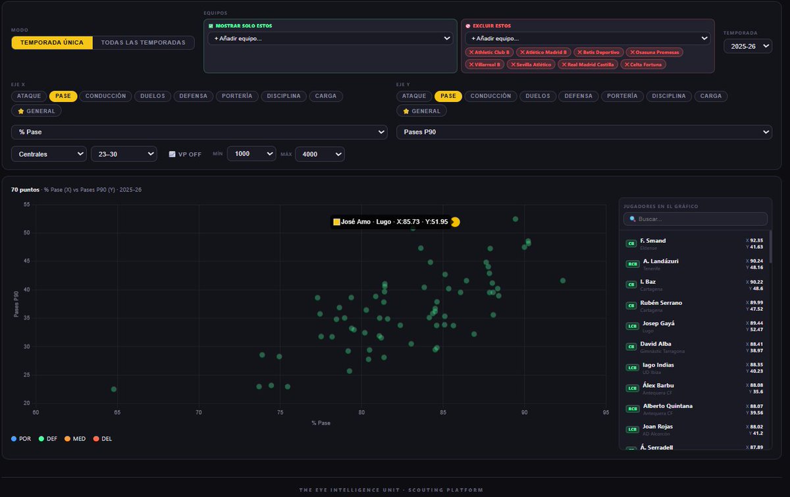Expand the Centrales position dropdown
790x497 pixels.
click(x=49, y=153)
